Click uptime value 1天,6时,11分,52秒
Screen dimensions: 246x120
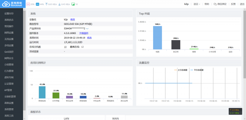73,42
